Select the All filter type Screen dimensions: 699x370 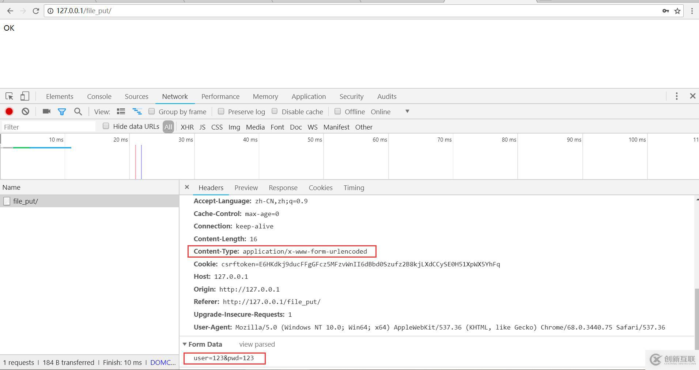pos(168,127)
